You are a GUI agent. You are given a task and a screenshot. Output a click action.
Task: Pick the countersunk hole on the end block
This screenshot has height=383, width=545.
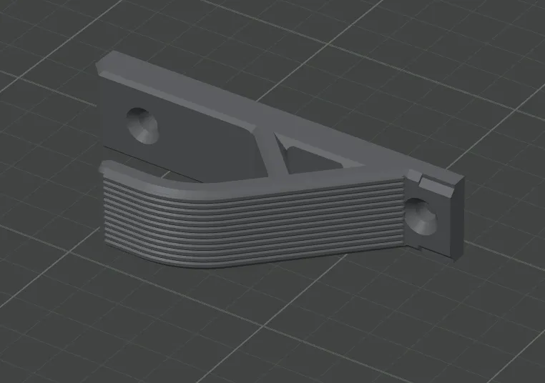[421, 217]
